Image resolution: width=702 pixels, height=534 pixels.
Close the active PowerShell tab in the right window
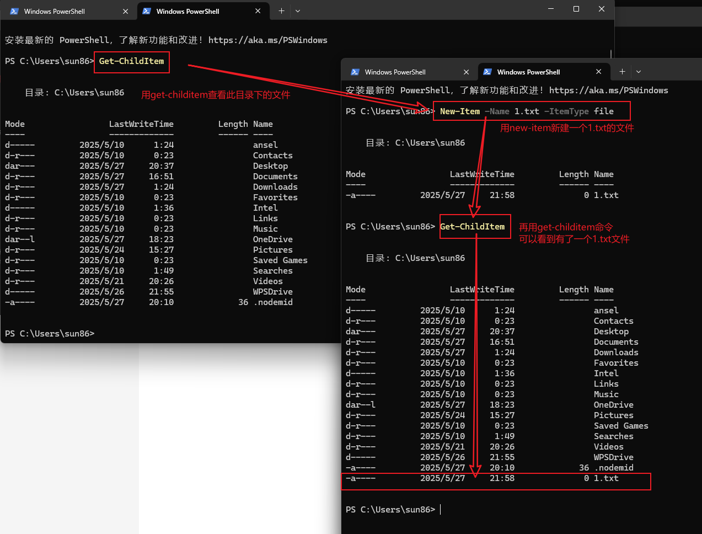coord(599,72)
